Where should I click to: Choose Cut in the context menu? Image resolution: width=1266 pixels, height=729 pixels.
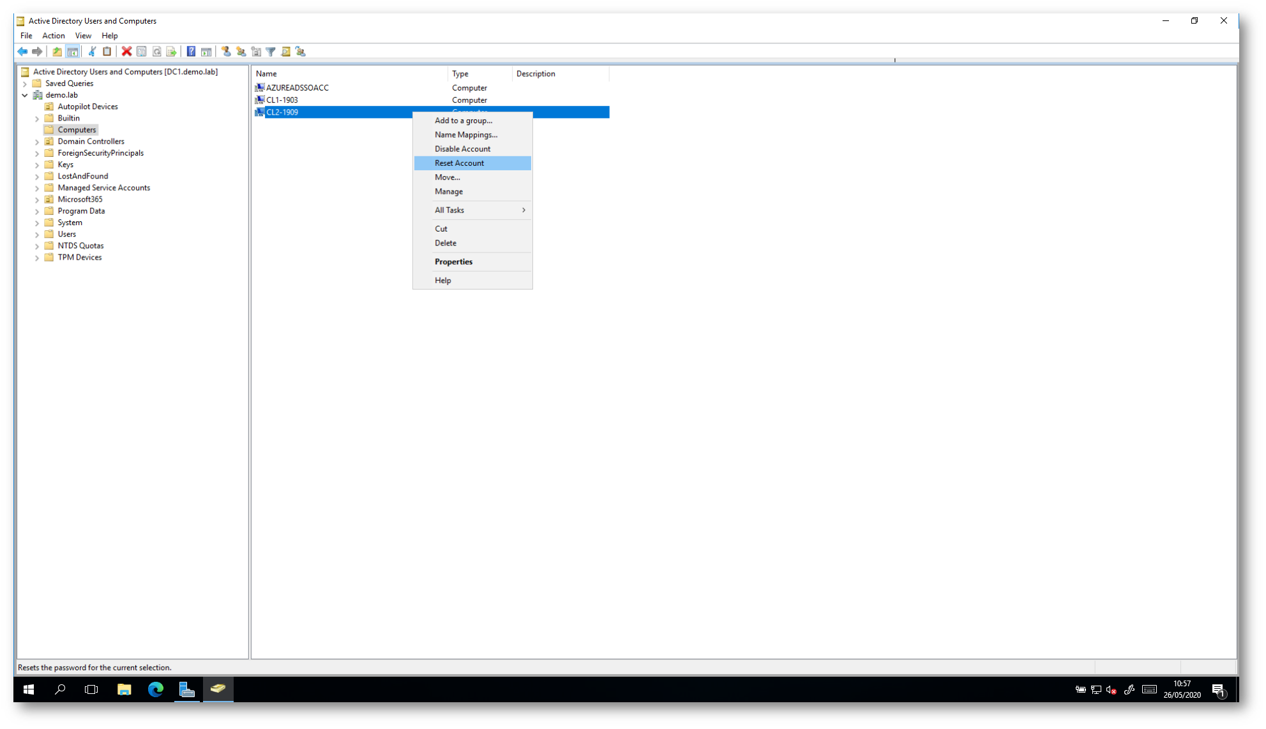pos(472,229)
